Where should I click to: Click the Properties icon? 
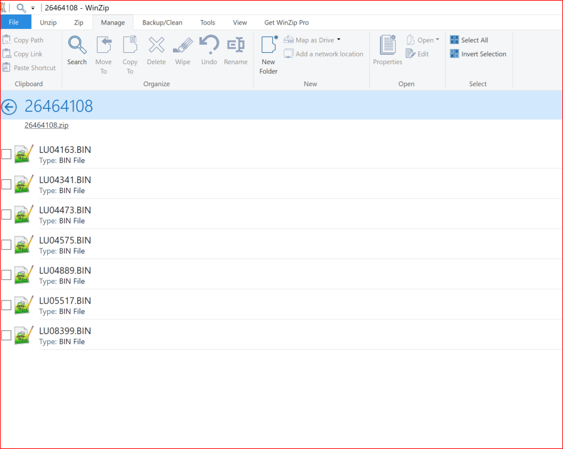[x=387, y=45]
